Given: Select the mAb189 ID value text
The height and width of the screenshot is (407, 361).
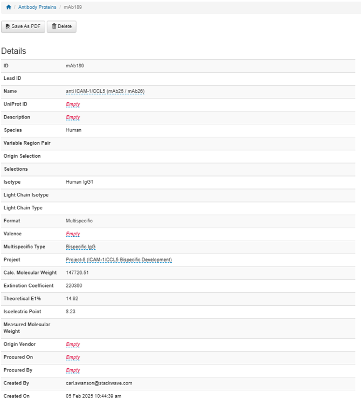Looking at the screenshot, I should [74, 66].
